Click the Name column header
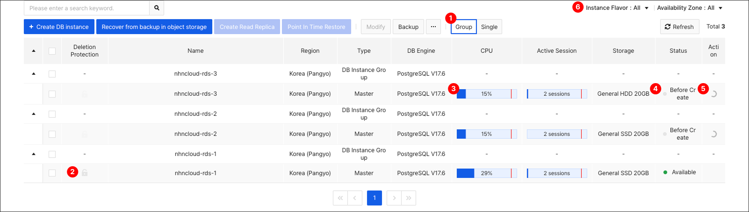 (195, 51)
